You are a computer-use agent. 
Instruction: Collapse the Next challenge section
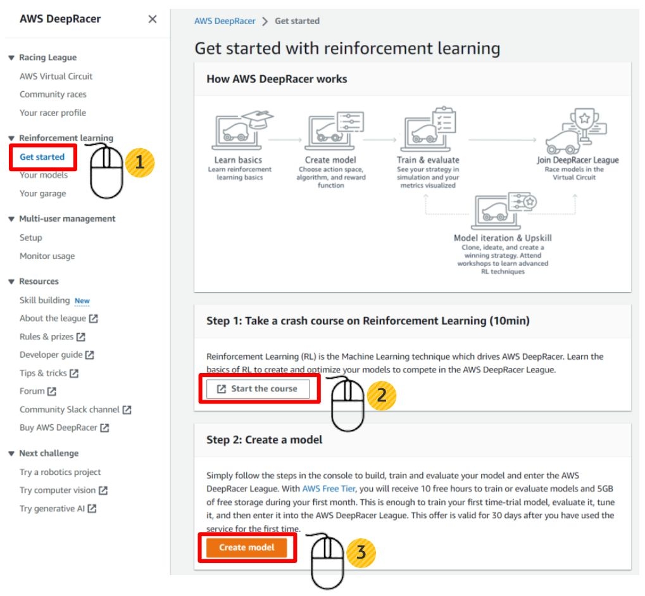pos(11,453)
